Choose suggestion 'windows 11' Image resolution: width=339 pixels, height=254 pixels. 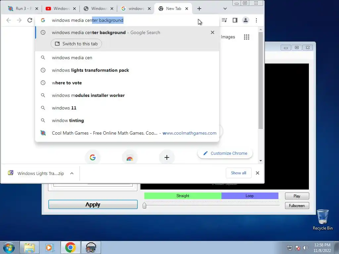coord(127,108)
